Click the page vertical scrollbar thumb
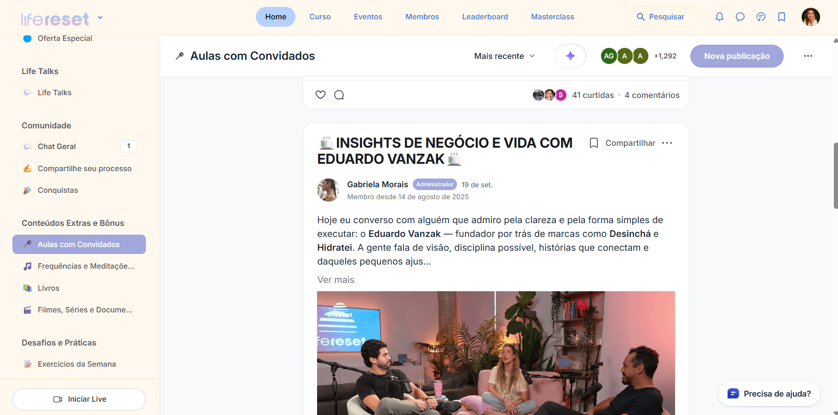 click(x=836, y=176)
